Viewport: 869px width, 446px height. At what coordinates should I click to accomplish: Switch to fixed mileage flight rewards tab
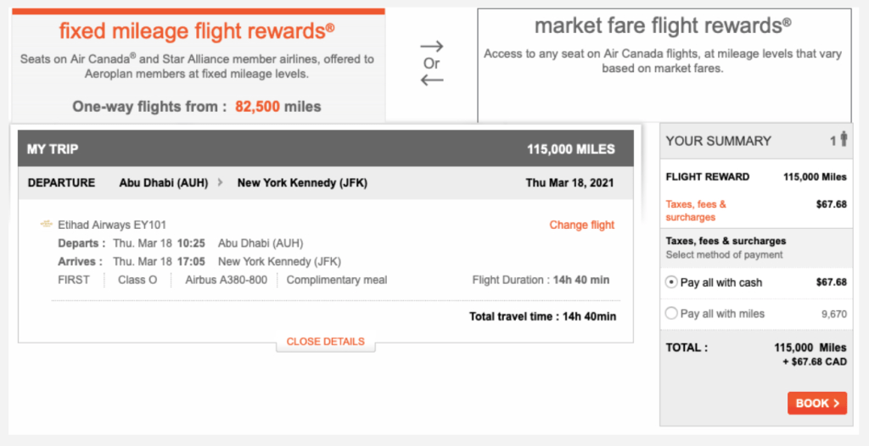pos(197,32)
